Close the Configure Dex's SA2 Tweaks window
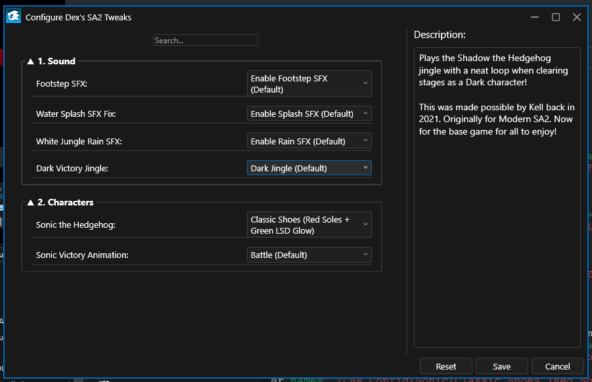This screenshot has height=382, width=592. [x=577, y=17]
